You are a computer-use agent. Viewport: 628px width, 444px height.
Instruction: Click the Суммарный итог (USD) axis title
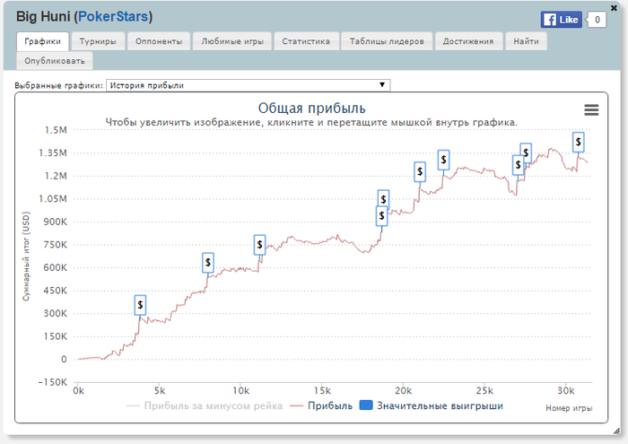point(26,257)
